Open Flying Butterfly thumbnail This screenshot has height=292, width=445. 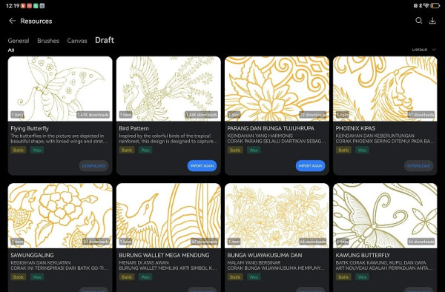point(60,89)
